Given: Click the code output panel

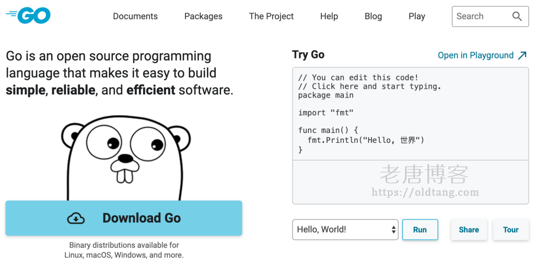Looking at the screenshot, I should [x=411, y=182].
